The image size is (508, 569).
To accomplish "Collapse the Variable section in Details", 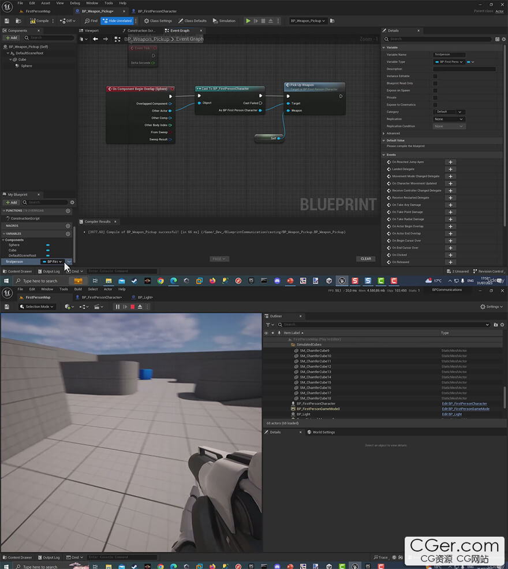I will 384,47.
